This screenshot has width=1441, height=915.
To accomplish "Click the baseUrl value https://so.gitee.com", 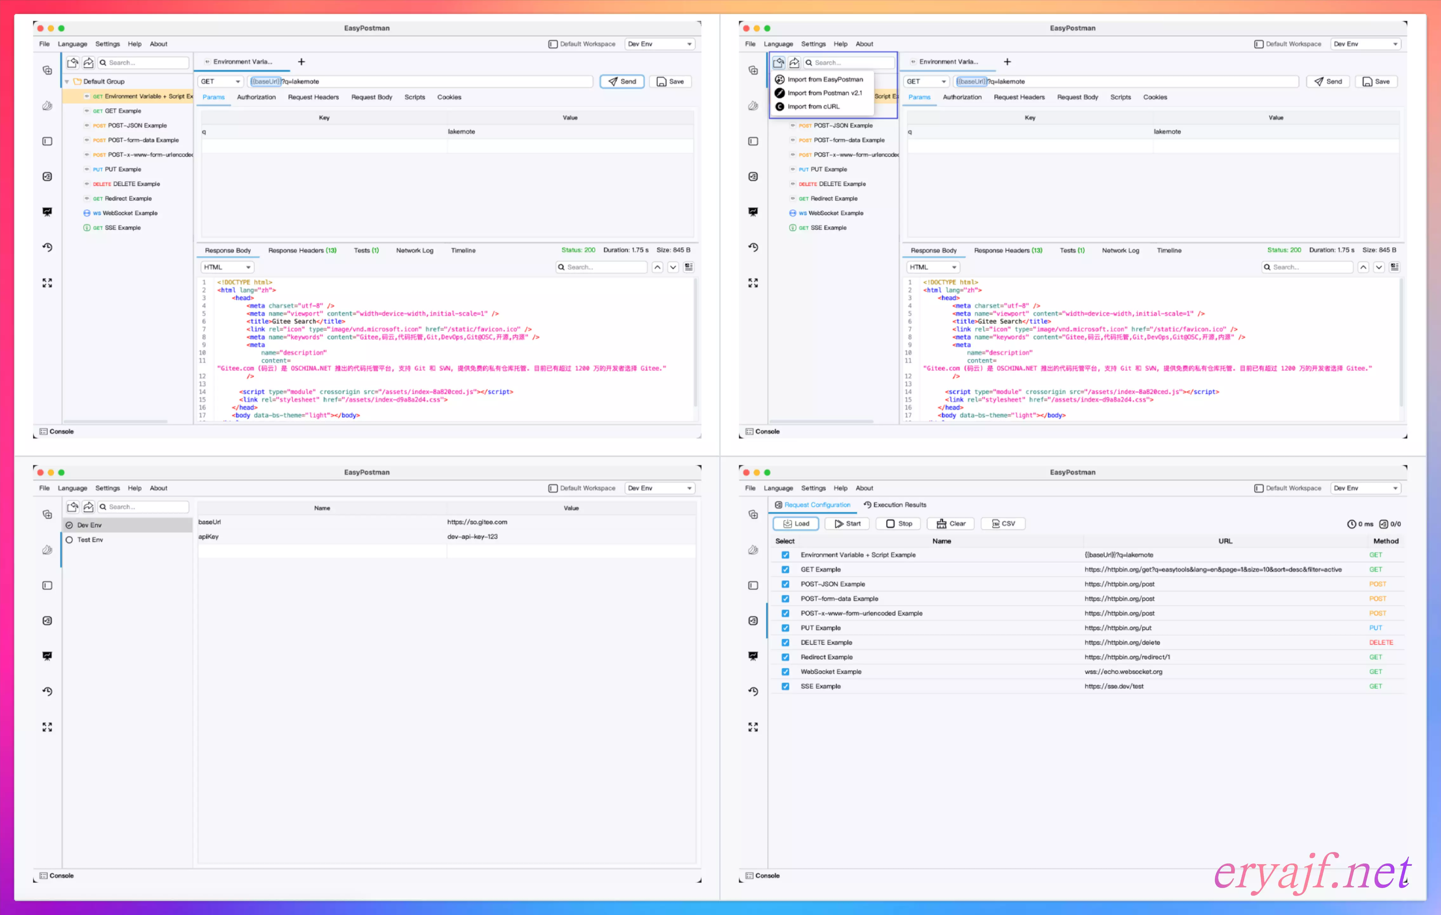I will 477,522.
